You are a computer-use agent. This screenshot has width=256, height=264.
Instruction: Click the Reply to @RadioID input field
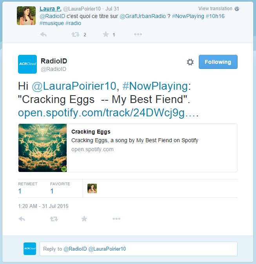(138, 249)
